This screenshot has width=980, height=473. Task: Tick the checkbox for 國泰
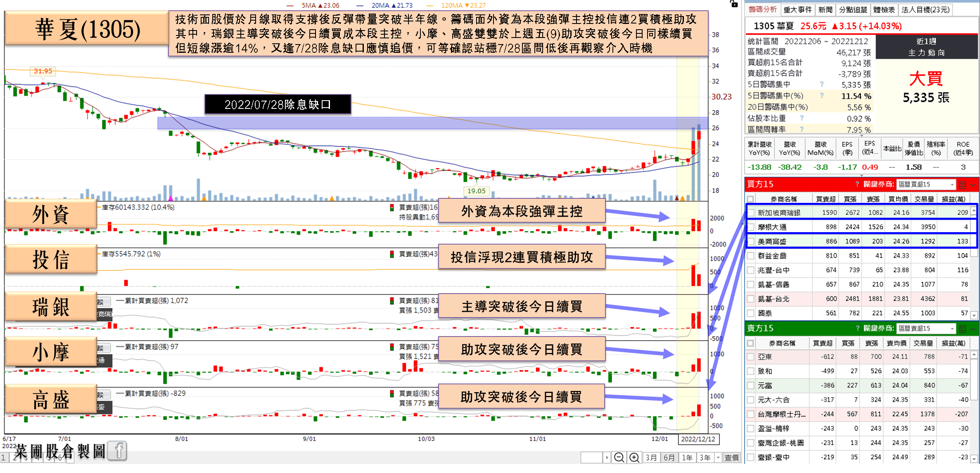pos(750,313)
